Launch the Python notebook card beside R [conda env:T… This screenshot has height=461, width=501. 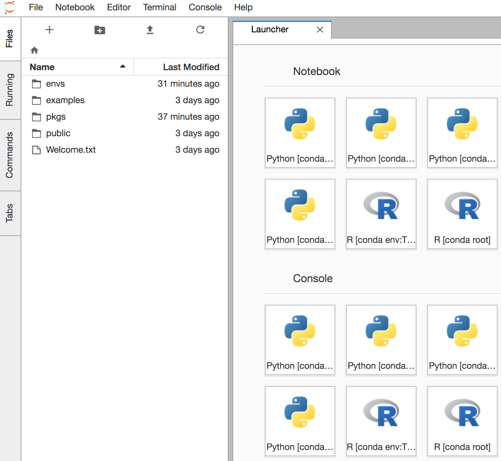pos(300,214)
